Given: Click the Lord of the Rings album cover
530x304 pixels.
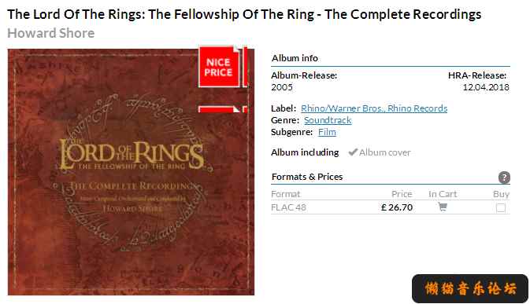Looking at the screenshot, I should coord(131,172).
